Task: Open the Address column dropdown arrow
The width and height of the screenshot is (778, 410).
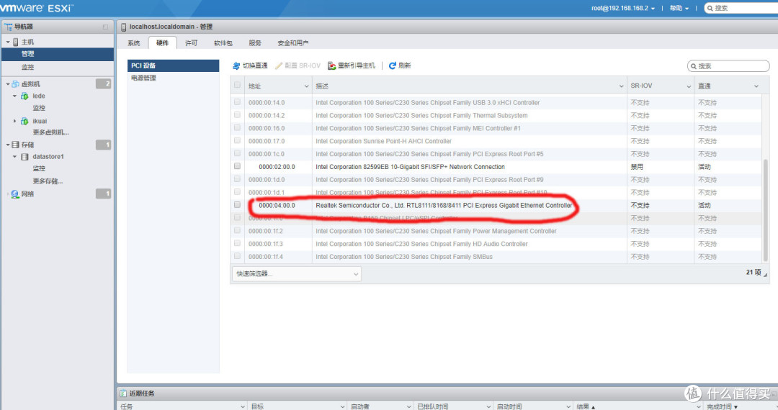Action: tap(306, 86)
